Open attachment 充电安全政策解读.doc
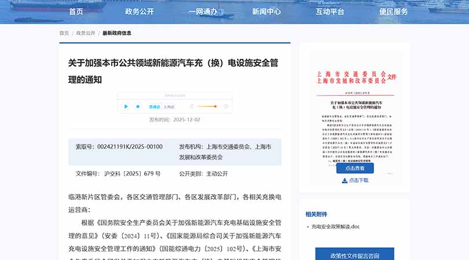469x260 pixels. coord(335,226)
